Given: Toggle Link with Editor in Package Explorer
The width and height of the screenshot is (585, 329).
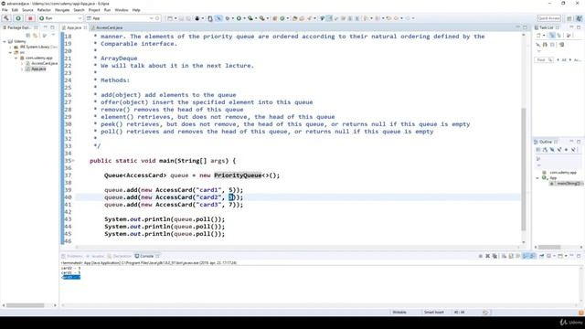Looking at the screenshot, I should [36, 36].
